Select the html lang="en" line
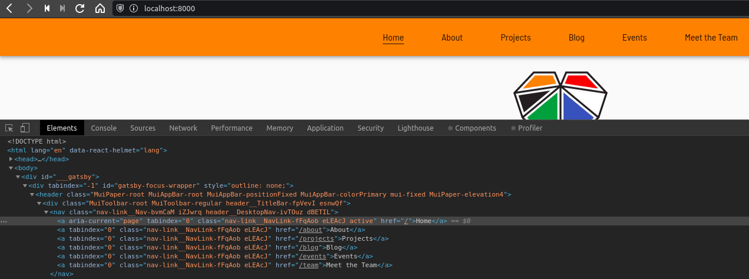The height and width of the screenshot is (279, 749). pyautogui.click(x=87, y=150)
